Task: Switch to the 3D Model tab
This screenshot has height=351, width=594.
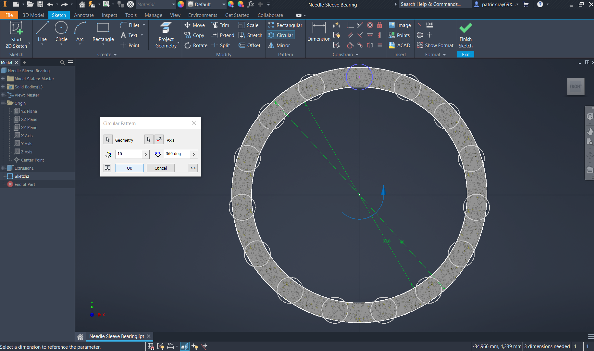Action: pos(33,15)
